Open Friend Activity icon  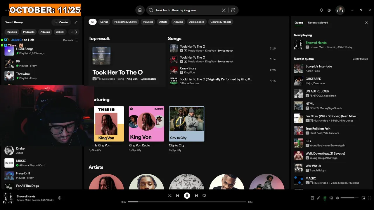point(329,10)
